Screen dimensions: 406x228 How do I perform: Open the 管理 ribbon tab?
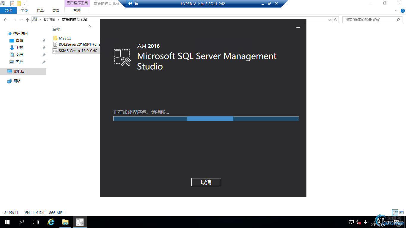click(77, 10)
